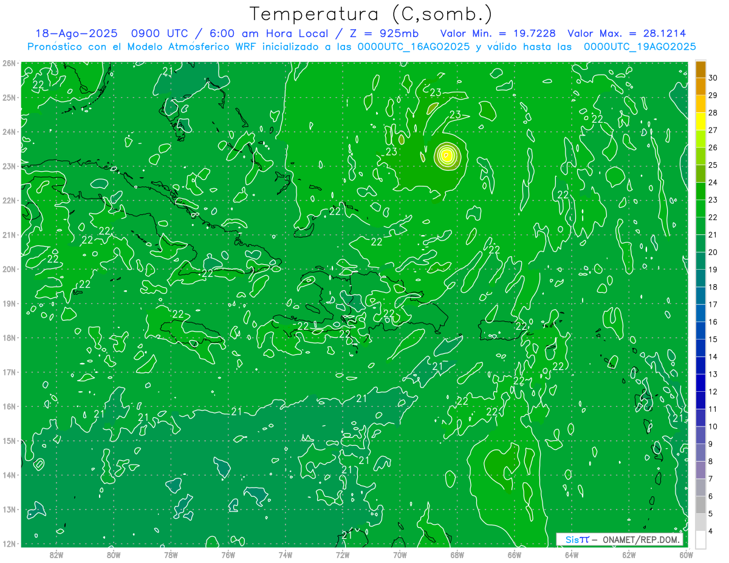Select '0000UTC_19AGO2025' valid-until time text
729x563 pixels.
coord(640,47)
